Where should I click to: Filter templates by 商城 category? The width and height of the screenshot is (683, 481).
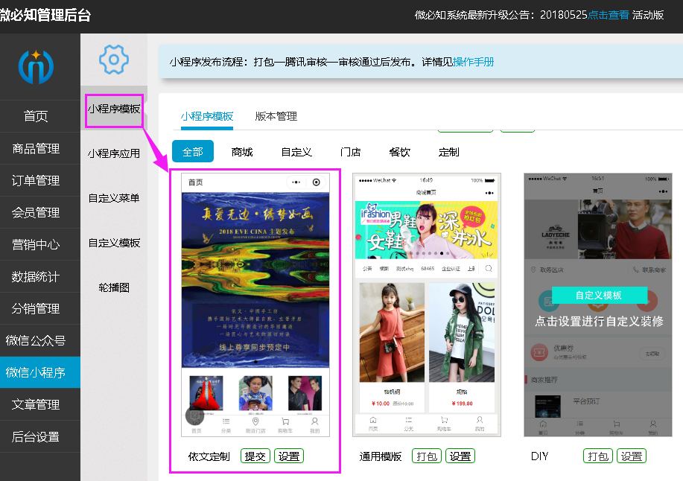coord(242,152)
